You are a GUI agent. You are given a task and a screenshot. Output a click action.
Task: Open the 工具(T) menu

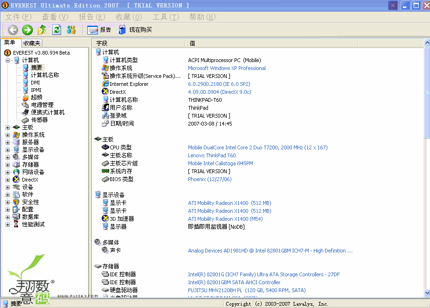click(x=166, y=17)
